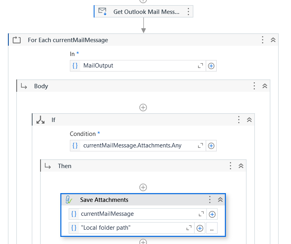Open Get Outlook Mail Messages options menu

[188, 12]
